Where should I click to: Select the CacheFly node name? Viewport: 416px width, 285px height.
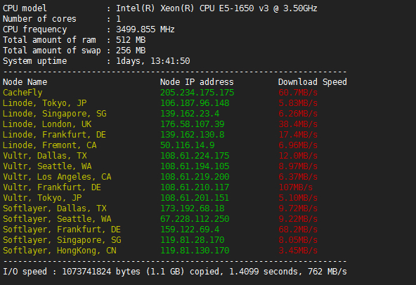click(x=22, y=93)
